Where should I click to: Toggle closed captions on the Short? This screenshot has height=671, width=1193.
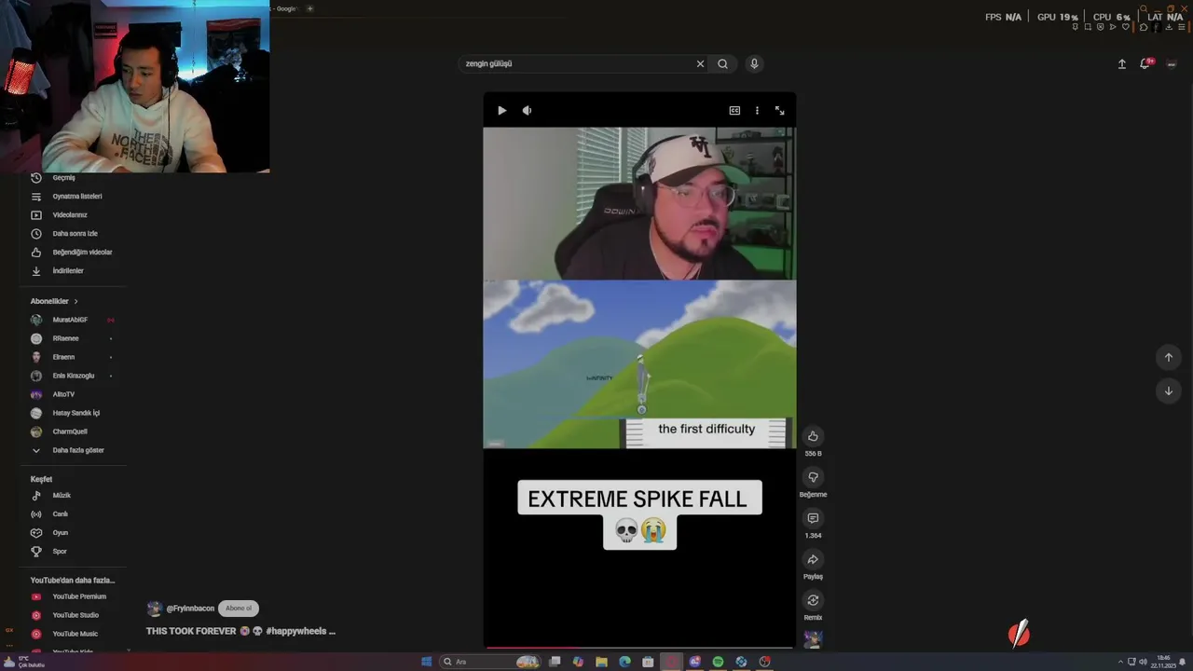tap(734, 110)
